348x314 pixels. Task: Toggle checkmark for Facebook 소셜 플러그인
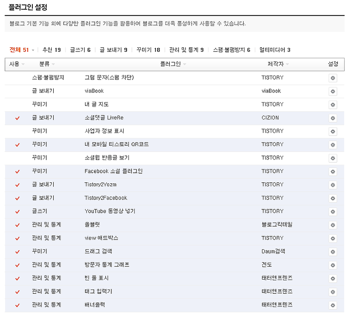(17, 172)
